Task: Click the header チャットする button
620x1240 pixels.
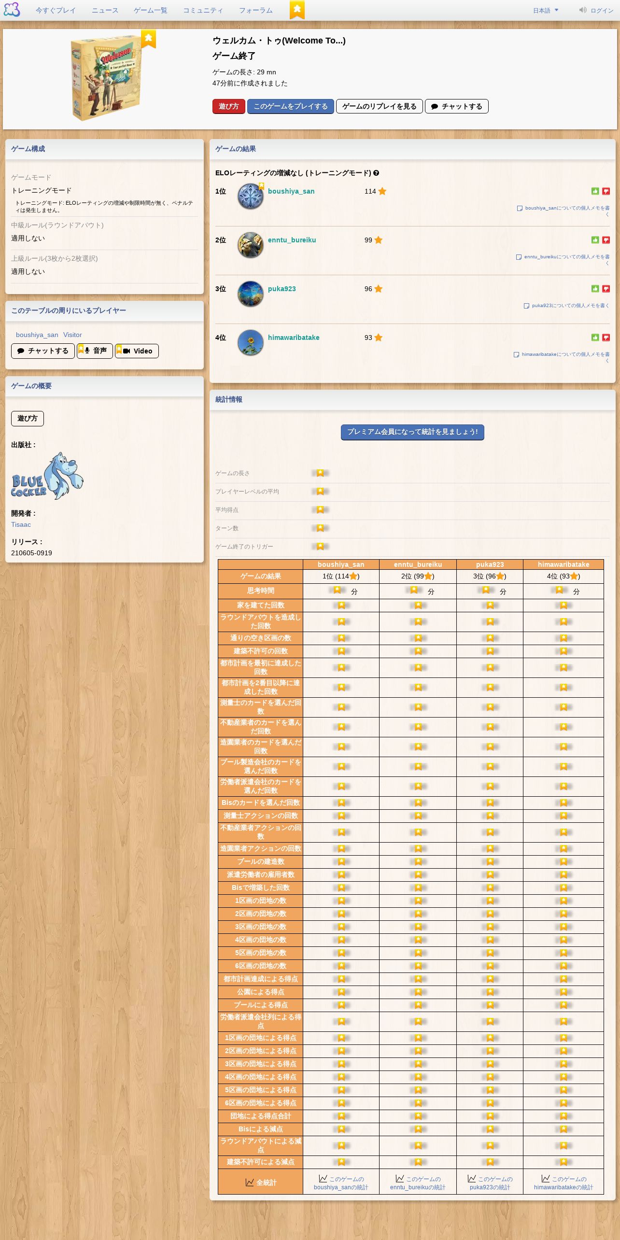Action: (x=457, y=106)
